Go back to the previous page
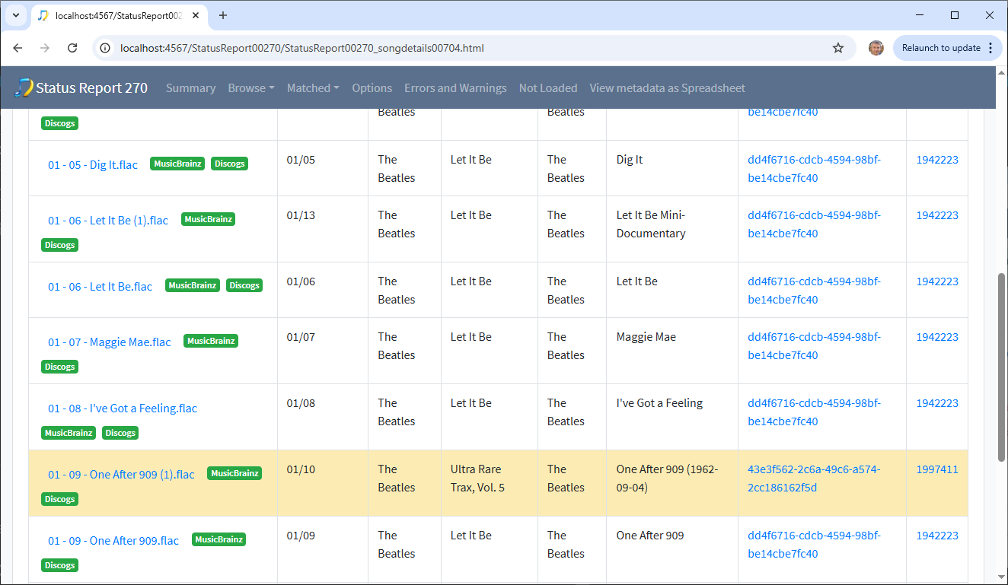 click(18, 48)
